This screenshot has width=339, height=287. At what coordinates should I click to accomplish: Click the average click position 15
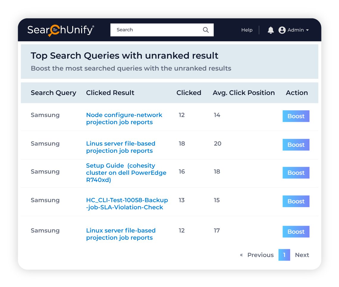(216, 200)
